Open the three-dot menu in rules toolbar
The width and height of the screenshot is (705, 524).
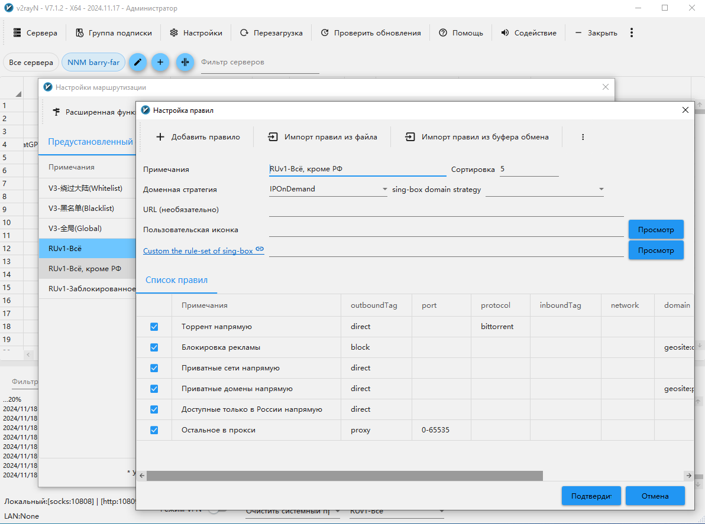coord(583,137)
